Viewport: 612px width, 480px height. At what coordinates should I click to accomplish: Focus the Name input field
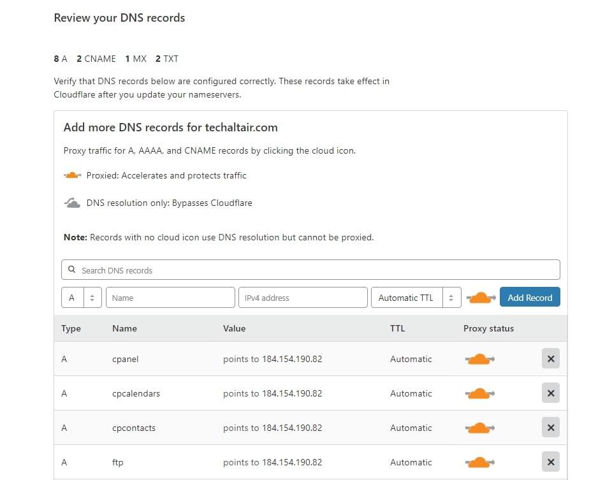click(170, 298)
